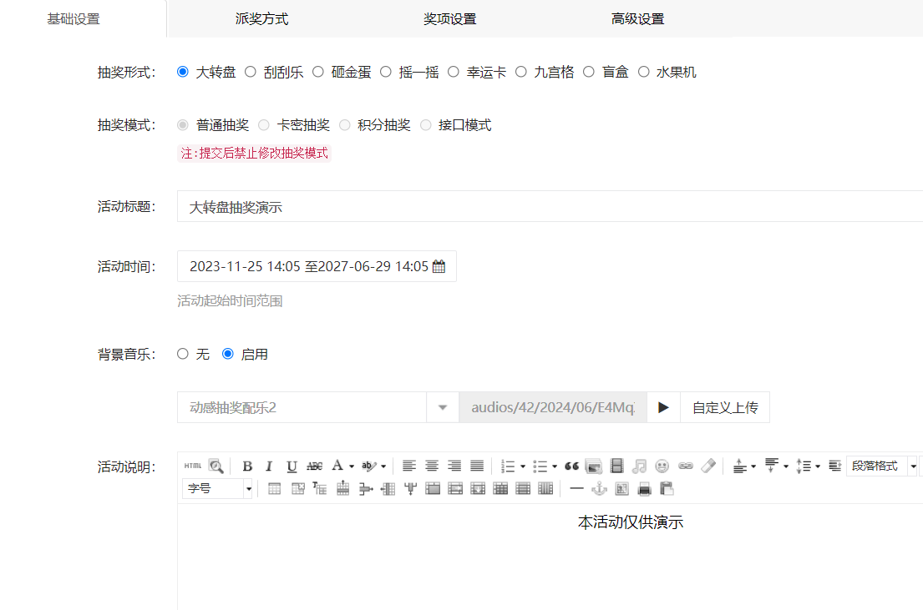
Task: Select 接口模式 lottery mode
Action: coord(426,124)
